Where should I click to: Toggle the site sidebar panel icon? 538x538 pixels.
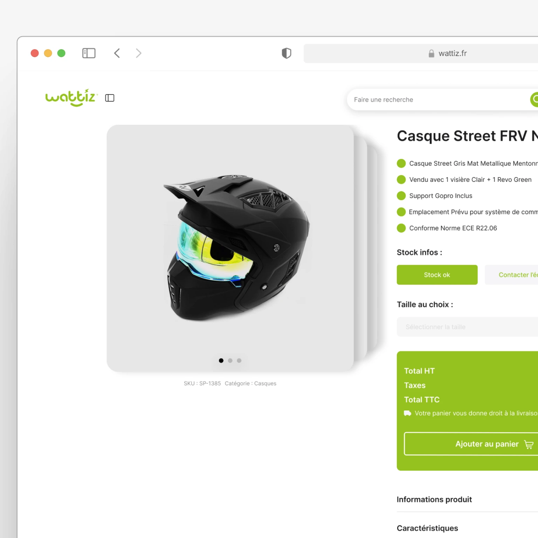(x=110, y=98)
